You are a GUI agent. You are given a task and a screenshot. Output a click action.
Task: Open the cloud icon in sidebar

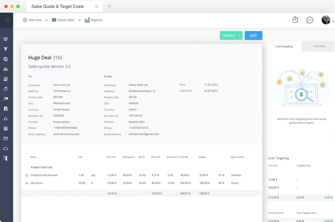6,148
